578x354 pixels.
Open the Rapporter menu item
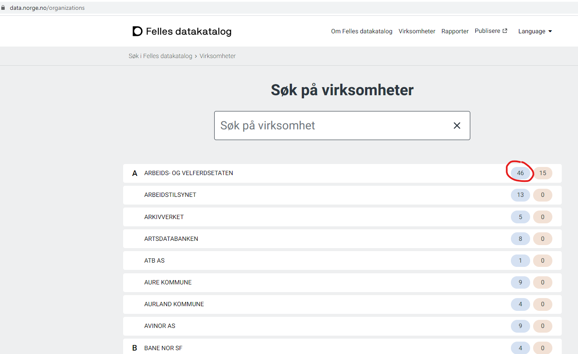pos(455,31)
